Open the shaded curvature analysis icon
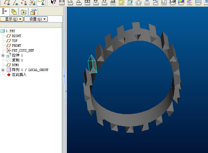208x153 pixels. click(173, 2)
